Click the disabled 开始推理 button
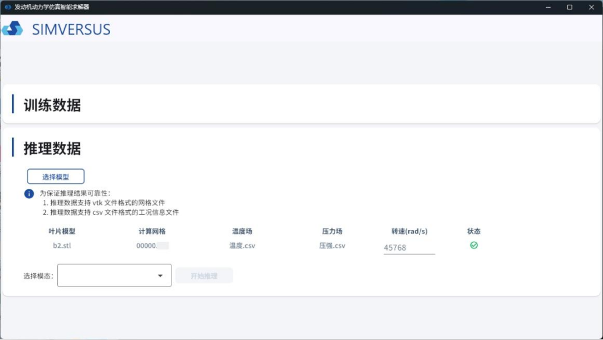This screenshot has width=603, height=340. 204,276
